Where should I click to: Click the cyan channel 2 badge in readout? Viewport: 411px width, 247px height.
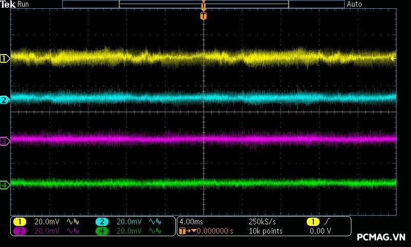tap(102, 222)
